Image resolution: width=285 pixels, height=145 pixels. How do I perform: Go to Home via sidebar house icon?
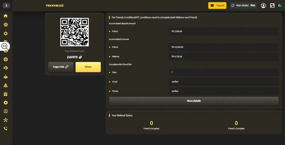tap(6, 16)
